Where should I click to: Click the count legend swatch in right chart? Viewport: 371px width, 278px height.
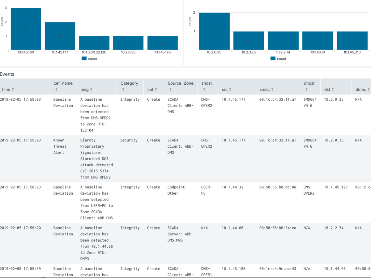pos(273,59)
